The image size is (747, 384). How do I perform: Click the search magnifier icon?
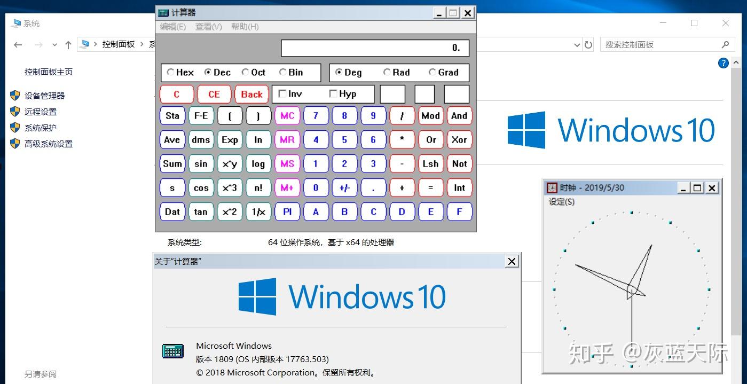pyautogui.click(x=726, y=44)
